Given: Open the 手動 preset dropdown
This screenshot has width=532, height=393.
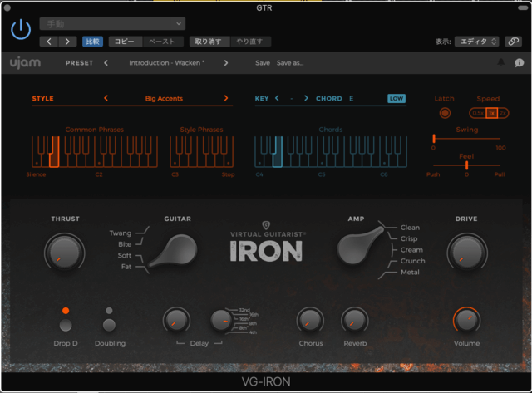Looking at the screenshot, I should click(112, 24).
